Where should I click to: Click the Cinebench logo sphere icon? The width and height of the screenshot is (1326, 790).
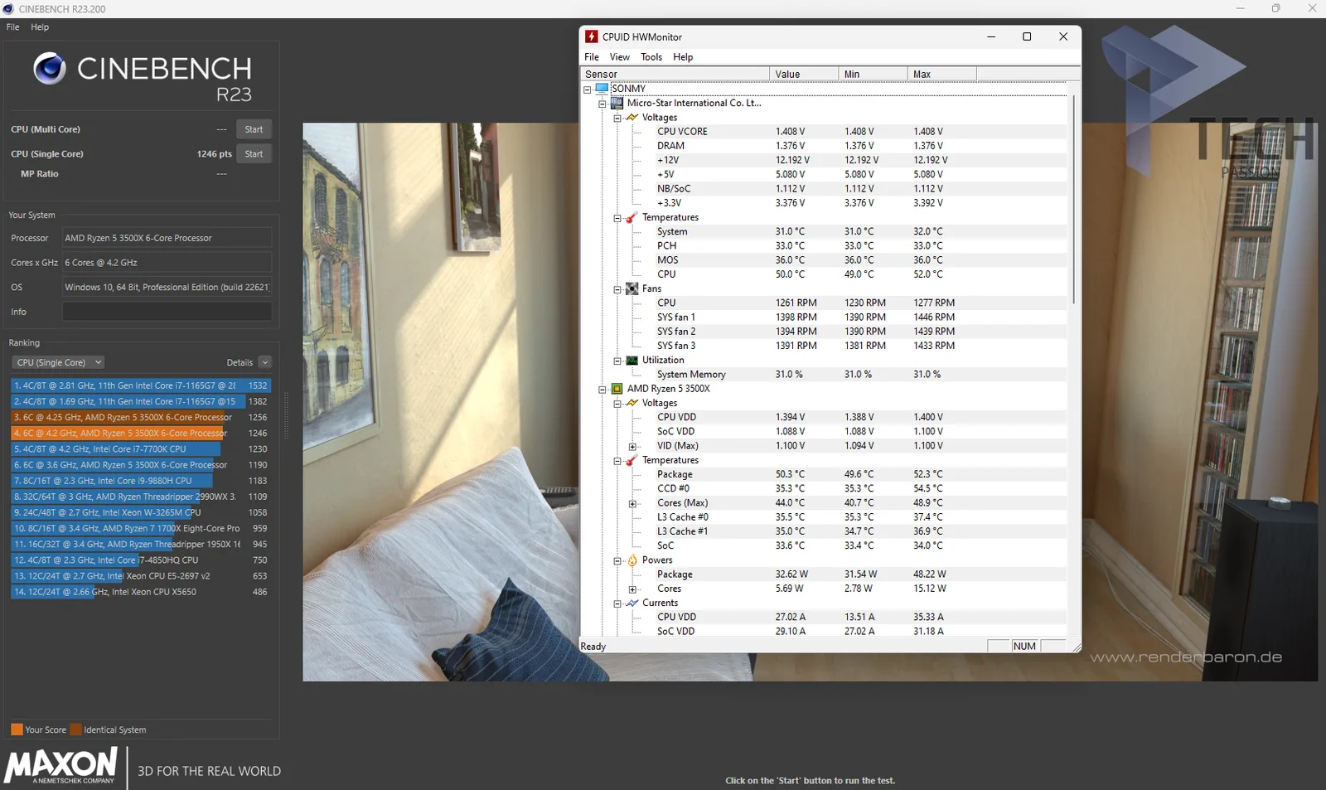click(x=50, y=69)
